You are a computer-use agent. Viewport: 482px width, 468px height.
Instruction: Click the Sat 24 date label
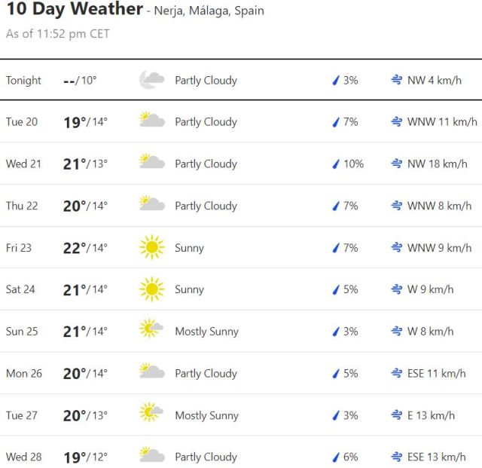(20, 289)
